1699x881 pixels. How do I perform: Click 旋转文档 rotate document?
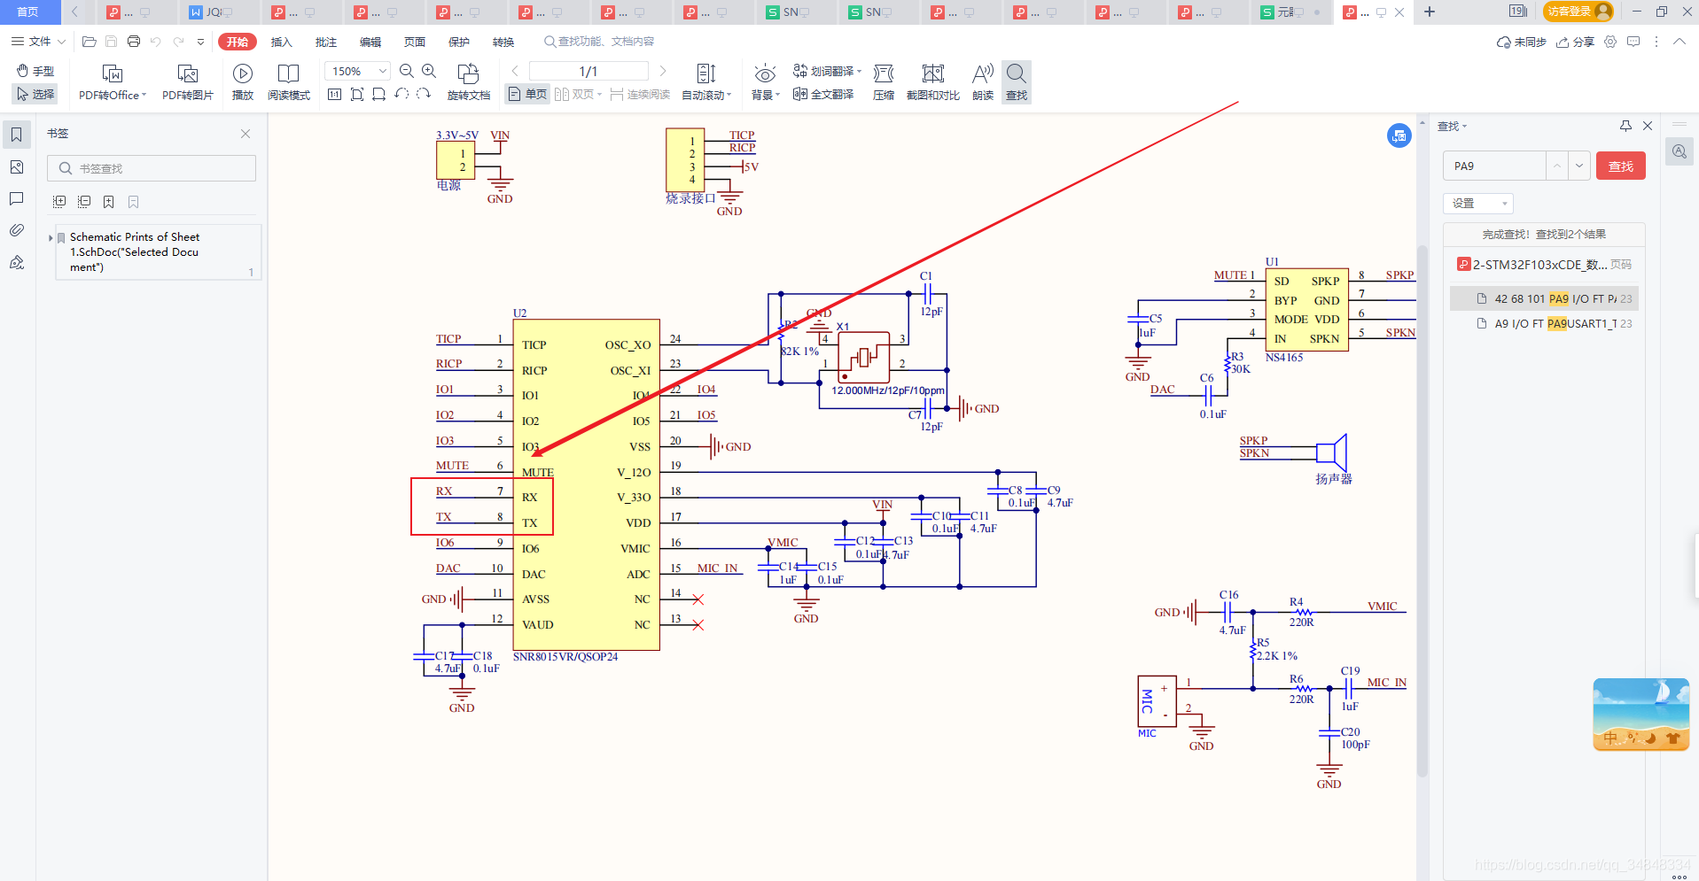pos(468,82)
